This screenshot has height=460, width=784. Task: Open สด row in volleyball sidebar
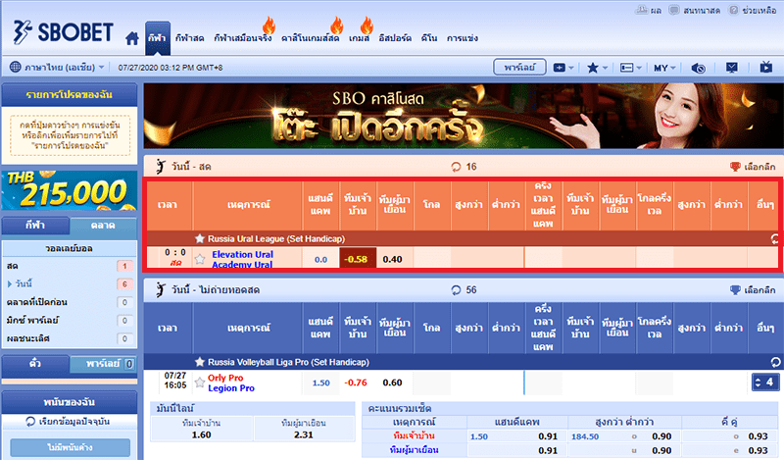point(70,266)
